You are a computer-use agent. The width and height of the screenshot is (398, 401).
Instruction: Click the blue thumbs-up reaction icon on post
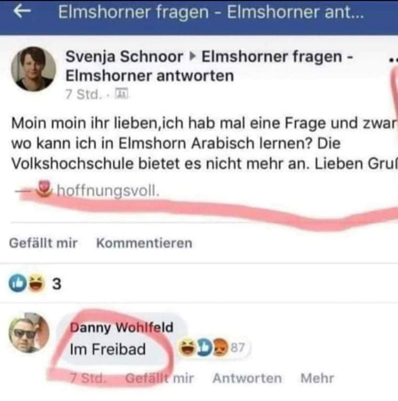[18, 283]
